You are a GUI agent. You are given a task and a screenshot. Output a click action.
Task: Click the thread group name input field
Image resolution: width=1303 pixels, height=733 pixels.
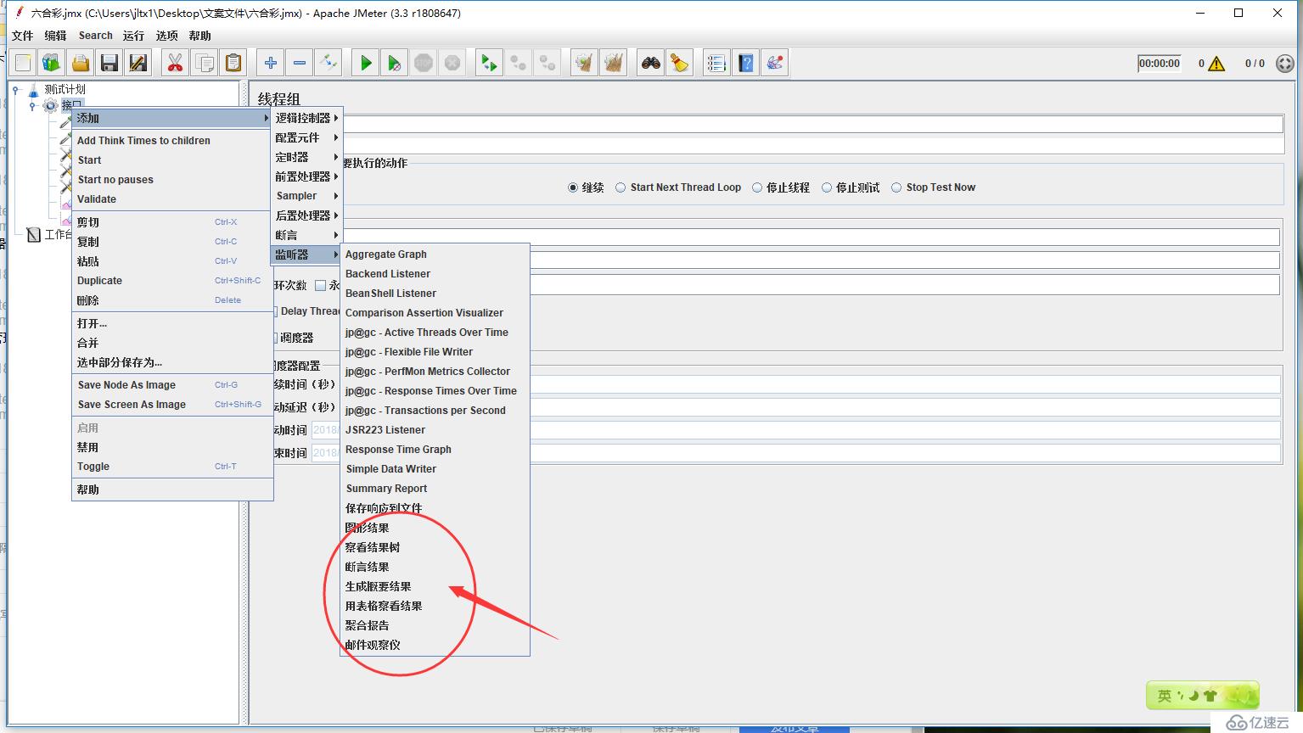tap(812, 125)
